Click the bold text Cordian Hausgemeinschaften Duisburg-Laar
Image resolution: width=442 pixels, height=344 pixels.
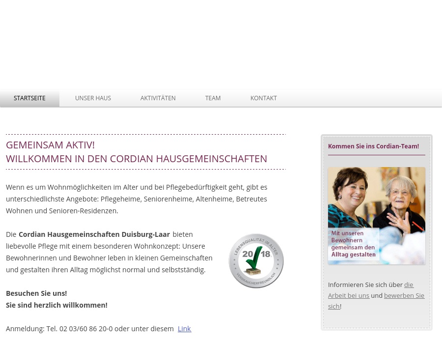(94, 234)
